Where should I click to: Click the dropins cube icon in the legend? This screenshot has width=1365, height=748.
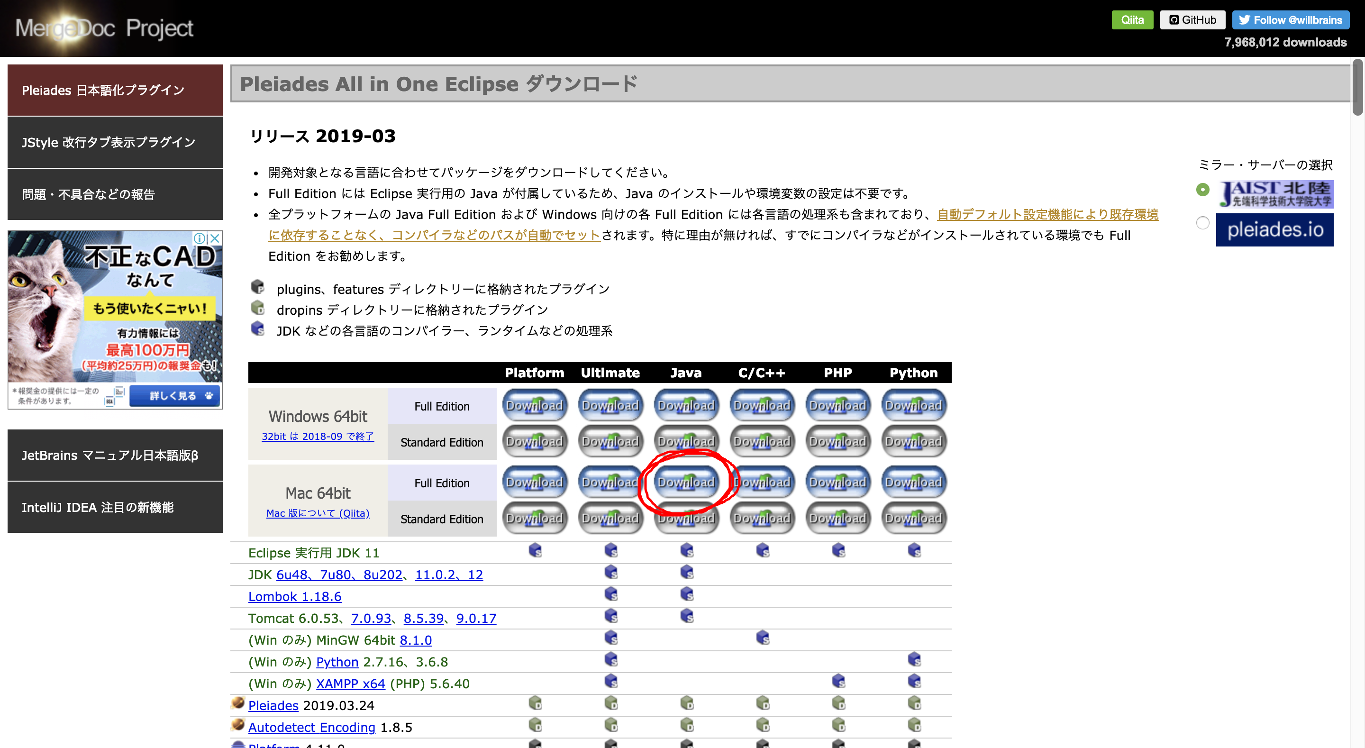pos(258,309)
